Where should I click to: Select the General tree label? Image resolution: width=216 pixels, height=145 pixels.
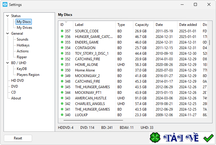[17, 34]
